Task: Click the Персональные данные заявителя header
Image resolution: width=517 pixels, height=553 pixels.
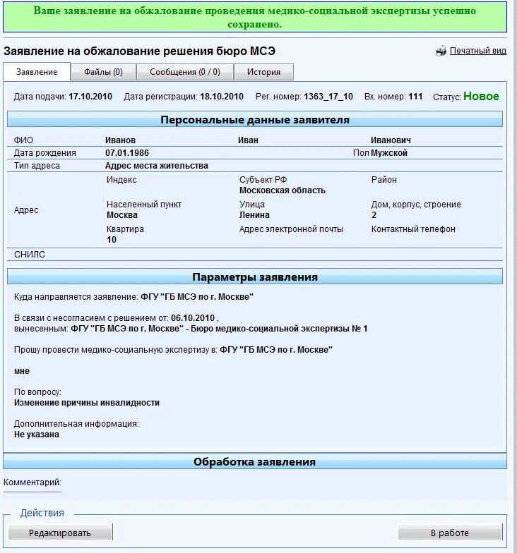Action: 255,120
